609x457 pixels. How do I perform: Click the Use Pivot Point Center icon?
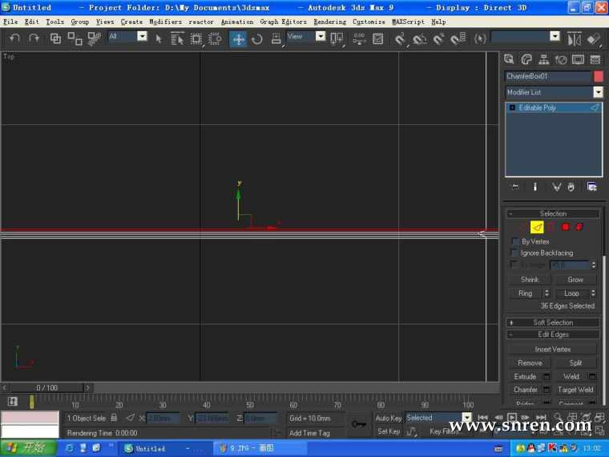(337, 38)
